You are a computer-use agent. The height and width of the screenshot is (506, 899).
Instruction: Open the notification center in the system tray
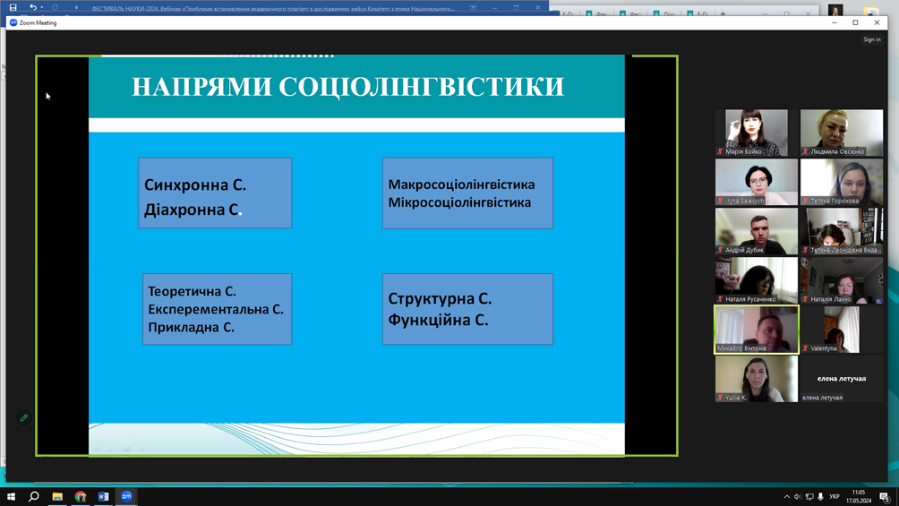pos(885,497)
